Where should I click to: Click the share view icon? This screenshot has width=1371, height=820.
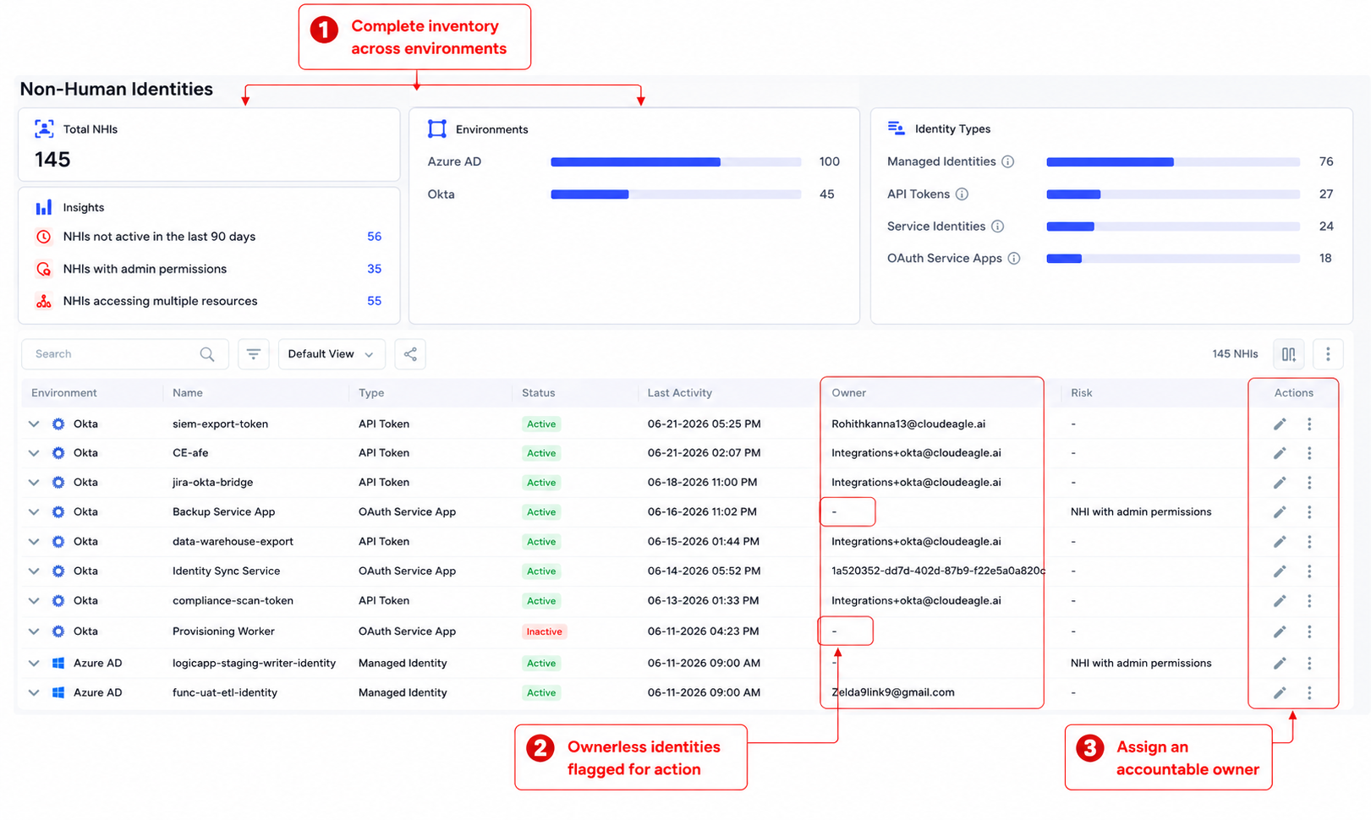click(410, 354)
